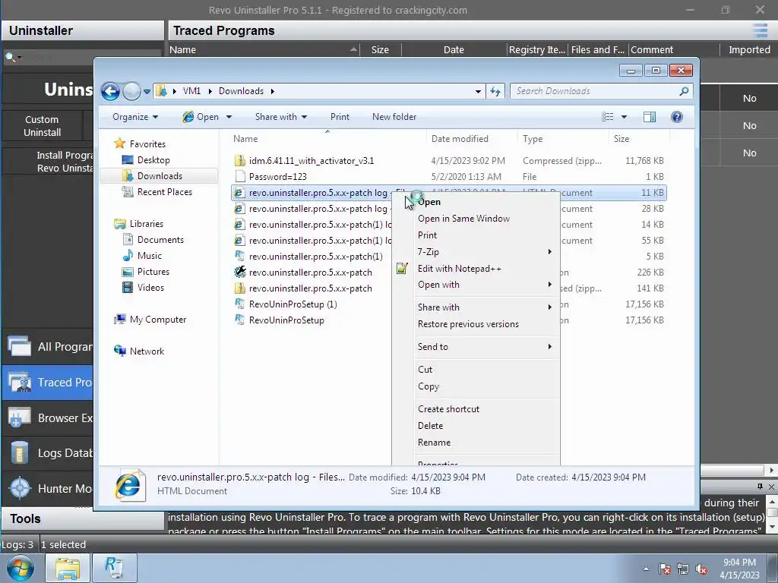
Task: Click the idm zip folder icon
Action: 240,161
